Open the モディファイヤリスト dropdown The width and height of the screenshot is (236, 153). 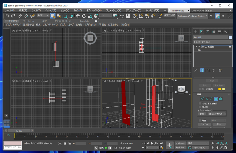coord(212,42)
